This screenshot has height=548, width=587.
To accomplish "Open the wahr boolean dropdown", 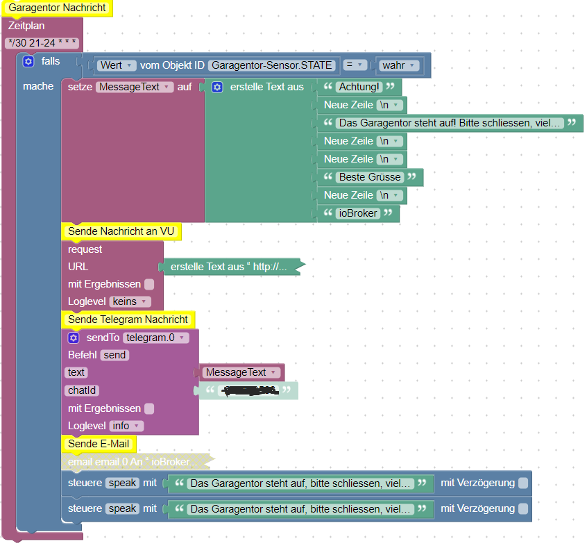I will [399, 65].
